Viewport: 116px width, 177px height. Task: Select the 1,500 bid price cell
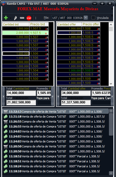click(39, 79)
